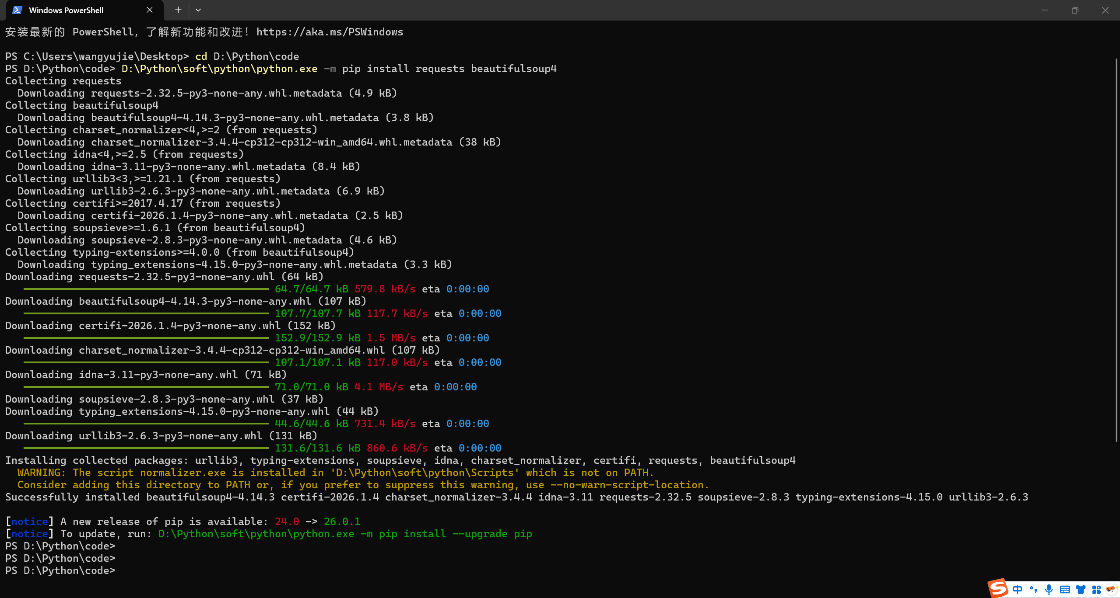The image size is (1120, 598).
Task: Click the Sogou AI assistant avatar
Action: (x=1111, y=589)
